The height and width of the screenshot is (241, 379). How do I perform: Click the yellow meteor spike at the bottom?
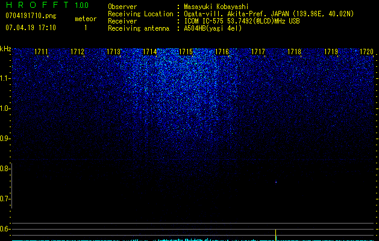point(276,235)
